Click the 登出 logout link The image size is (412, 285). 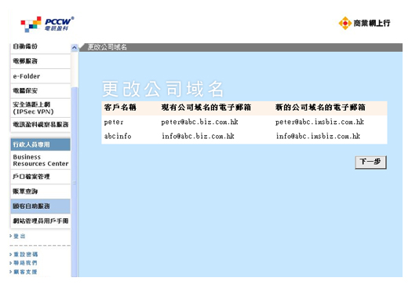[x=19, y=236]
